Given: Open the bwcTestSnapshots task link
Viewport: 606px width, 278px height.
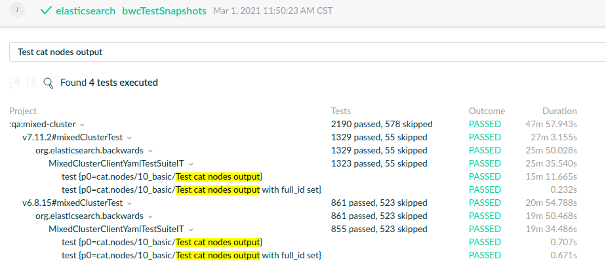Looking at the screenshot, I should [x=164, y=10].
